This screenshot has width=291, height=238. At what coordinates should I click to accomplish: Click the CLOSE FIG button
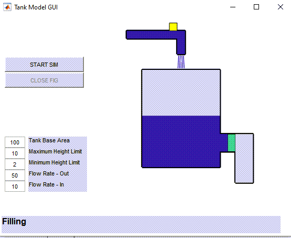(x=45, y=80)
